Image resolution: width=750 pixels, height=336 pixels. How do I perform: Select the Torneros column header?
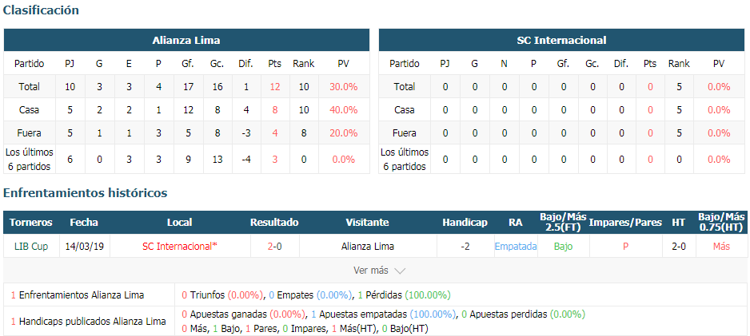[x=31, y=223]
